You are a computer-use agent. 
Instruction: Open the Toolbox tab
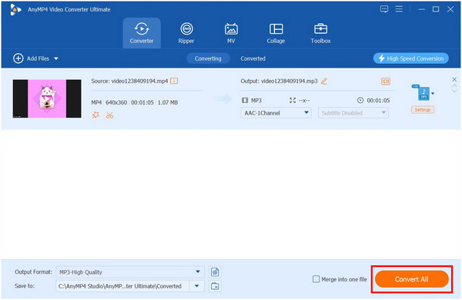pos(320,33)
